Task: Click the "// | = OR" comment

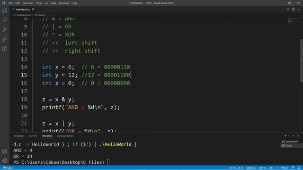Action: 57,26
